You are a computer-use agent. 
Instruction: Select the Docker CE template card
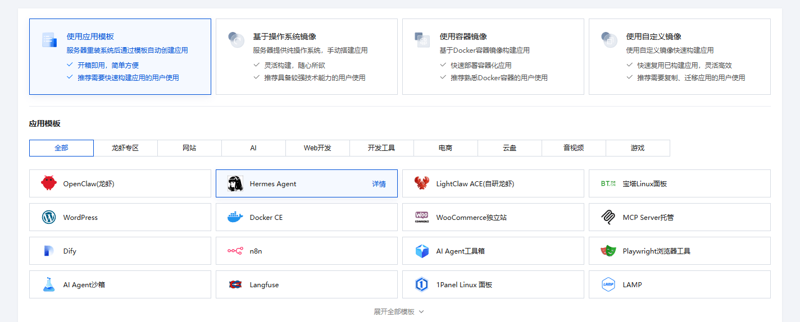point(307,217)
